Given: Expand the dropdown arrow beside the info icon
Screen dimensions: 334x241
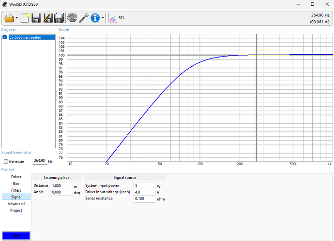Looking at the screenshot, I should pos(103,18).
